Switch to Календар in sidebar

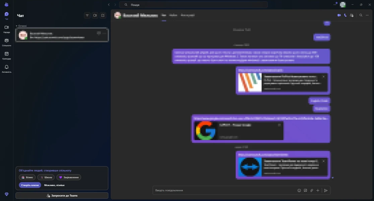tap(6, 55)
